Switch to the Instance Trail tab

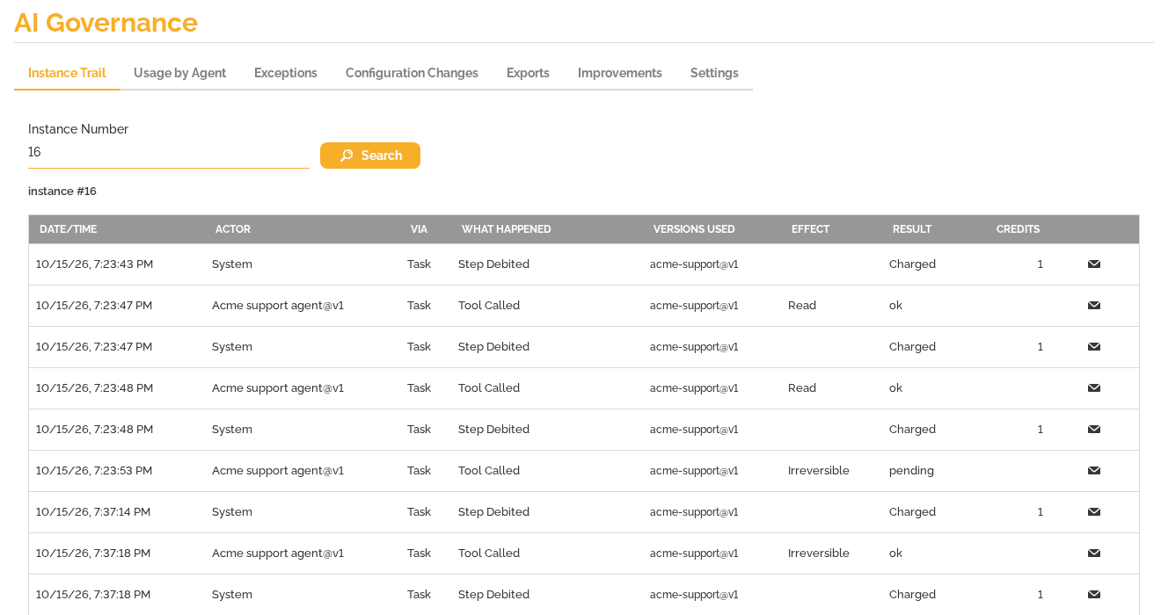(x=67, y=73)
